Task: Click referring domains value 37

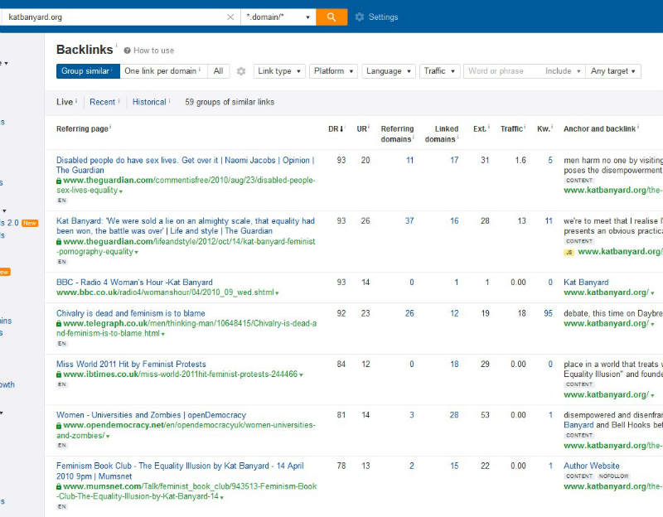Action: click(409, 220)
